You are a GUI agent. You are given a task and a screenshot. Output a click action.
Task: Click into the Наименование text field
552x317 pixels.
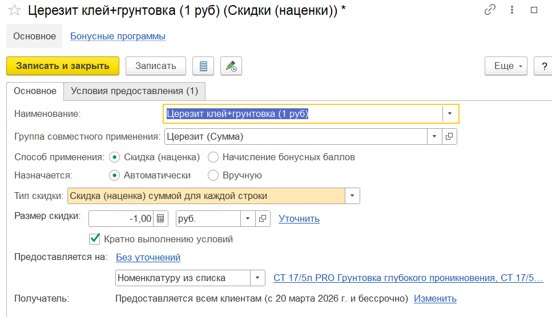[303, 113]
